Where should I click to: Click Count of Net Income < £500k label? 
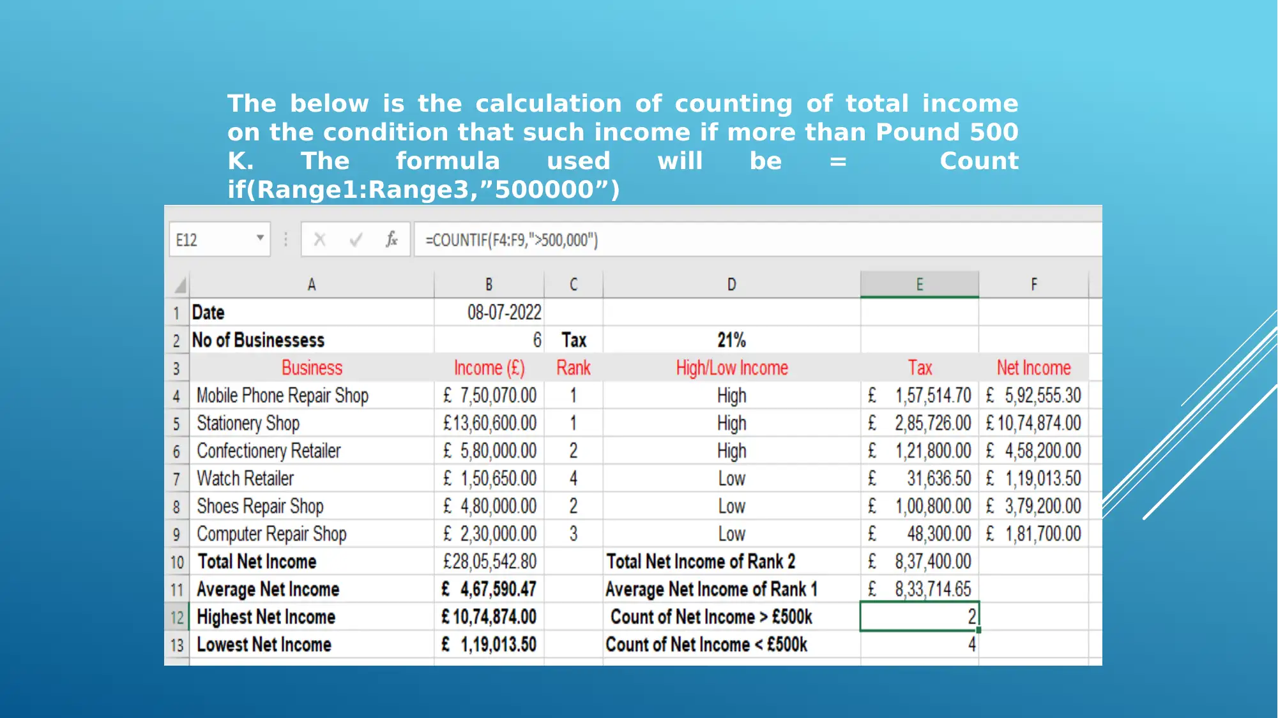[x=732, y=645]
